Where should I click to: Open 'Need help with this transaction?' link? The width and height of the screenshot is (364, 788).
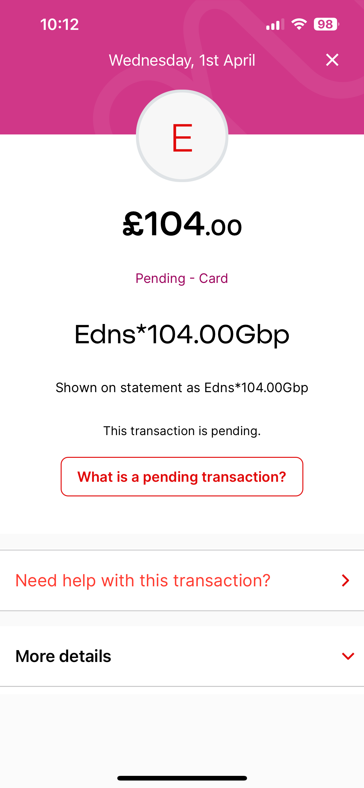click(x=143, y=580)
